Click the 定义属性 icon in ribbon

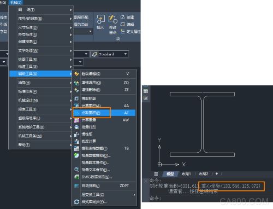(123, 32)
